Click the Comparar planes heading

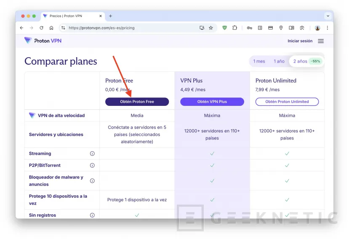coord(61,61)
